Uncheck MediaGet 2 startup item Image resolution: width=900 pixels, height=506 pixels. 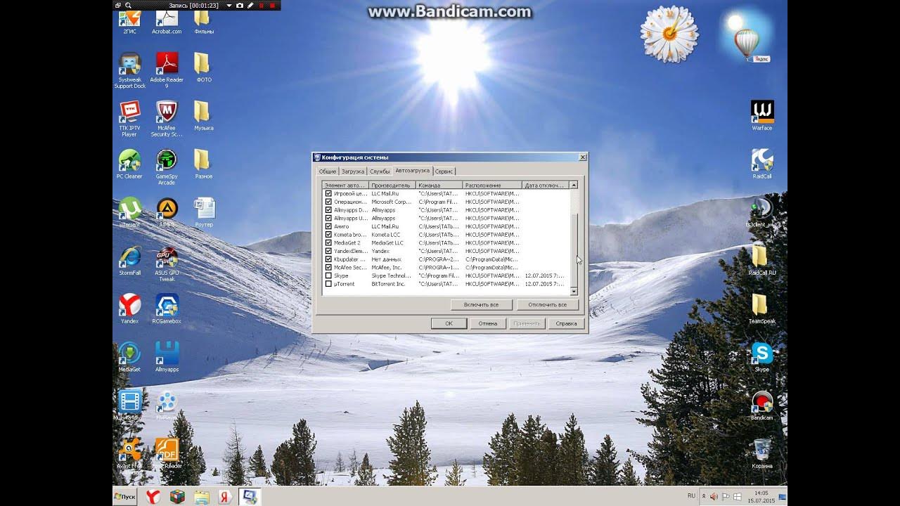pyautogui.click(x=328, y=243)
